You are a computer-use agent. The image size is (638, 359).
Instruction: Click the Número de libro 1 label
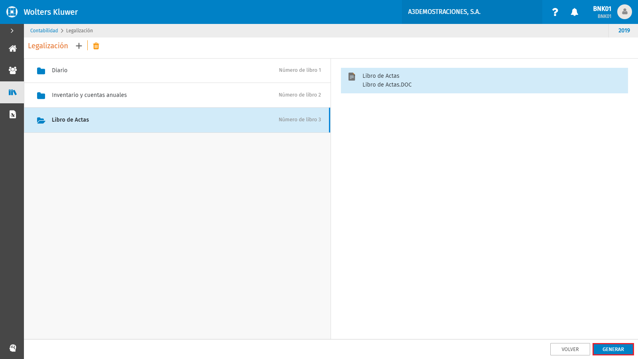(x=300, y=70)
